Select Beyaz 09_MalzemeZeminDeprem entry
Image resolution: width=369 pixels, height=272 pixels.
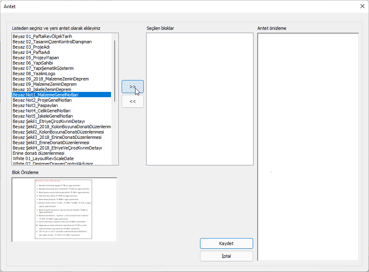(x=61, y=84)
